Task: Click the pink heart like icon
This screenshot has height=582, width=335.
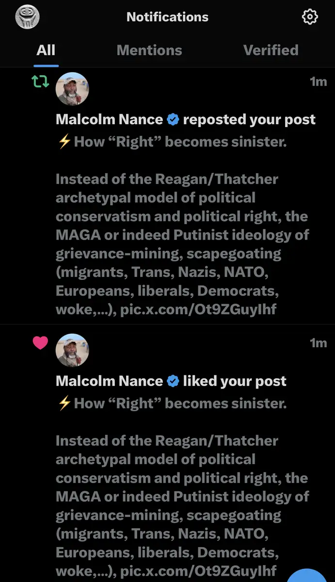Action: pos(40,343)
